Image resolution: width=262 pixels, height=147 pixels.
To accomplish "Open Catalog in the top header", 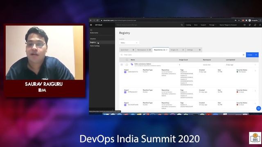I will pyautogui.click(x=188, y=25).
